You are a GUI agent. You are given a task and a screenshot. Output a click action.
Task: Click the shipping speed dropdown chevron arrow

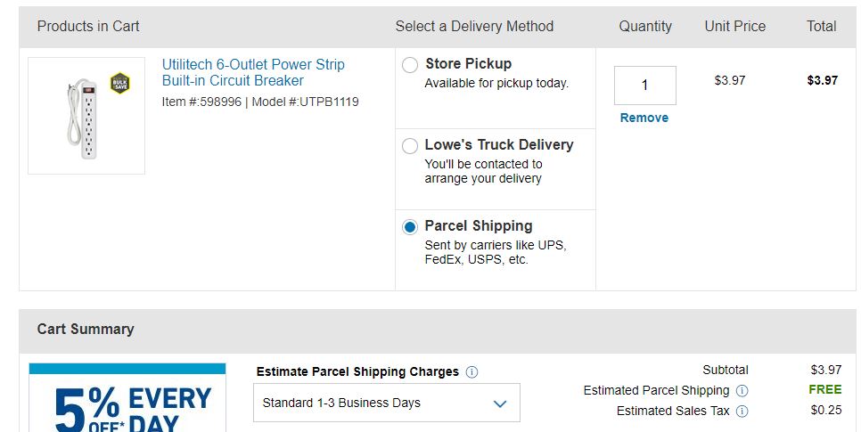[500, 404]
